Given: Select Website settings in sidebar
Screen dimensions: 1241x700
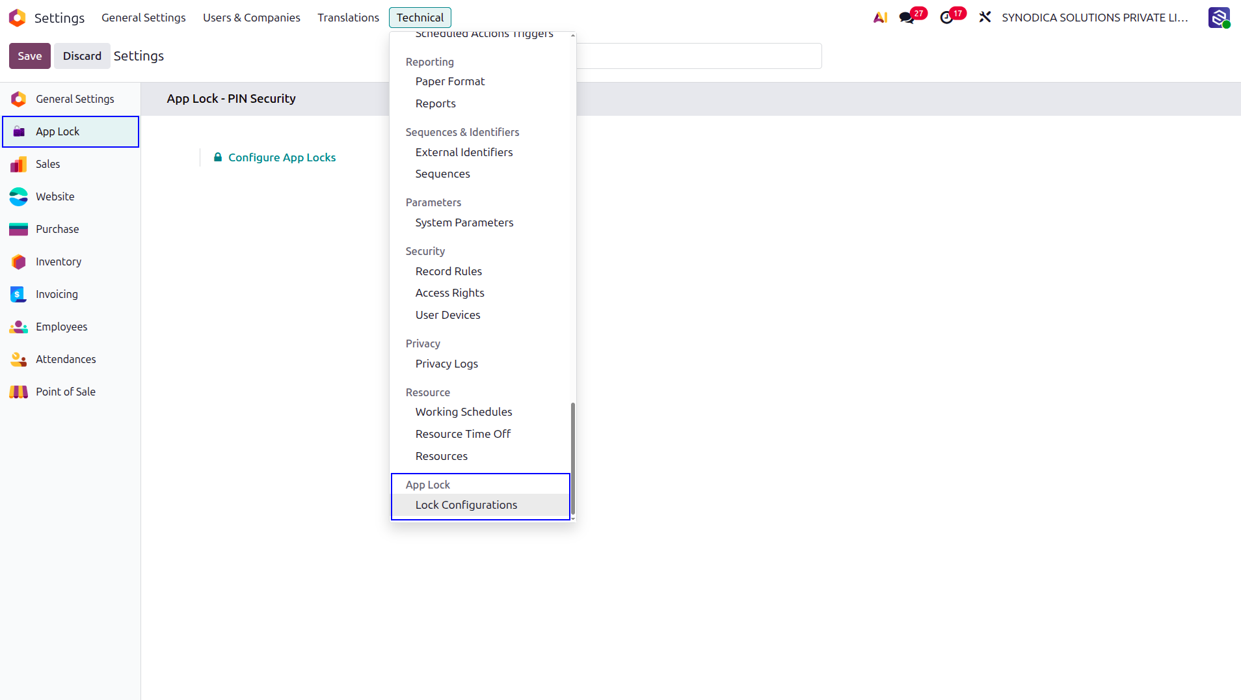Looking at the screenshot, I should coord(70,196).
